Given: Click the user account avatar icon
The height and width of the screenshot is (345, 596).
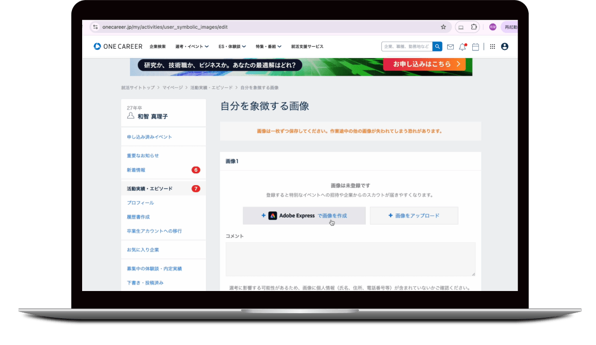Looking at the screenshot, I should click(x=505, y=47).
